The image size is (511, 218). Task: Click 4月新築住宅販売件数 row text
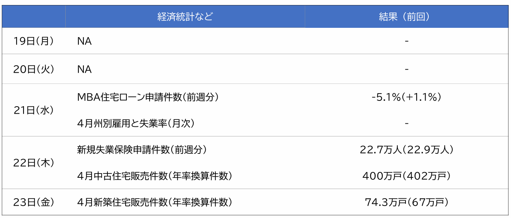click(155, 202)
